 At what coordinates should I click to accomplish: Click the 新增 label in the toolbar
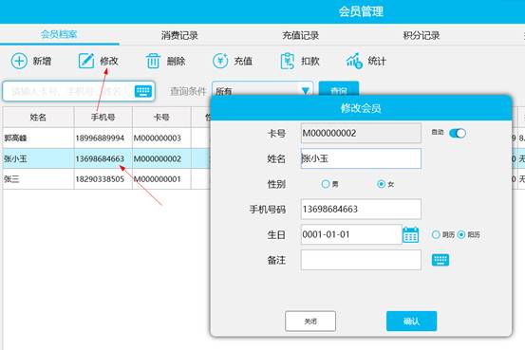[x=42, y=61]
